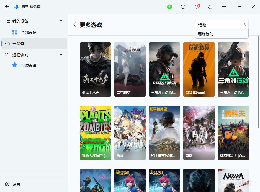Open the 三角洲行动 [St... Delta Force card
The width and height of the screenshot is (260, 192).
[x=164, y=69]
